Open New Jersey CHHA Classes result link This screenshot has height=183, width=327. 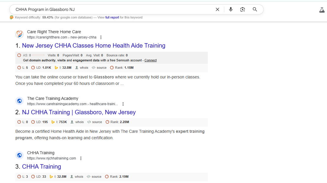[x=94, y=46]
